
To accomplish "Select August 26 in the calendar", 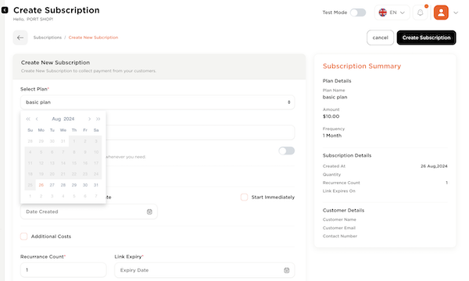I will (x=41, y=185).
